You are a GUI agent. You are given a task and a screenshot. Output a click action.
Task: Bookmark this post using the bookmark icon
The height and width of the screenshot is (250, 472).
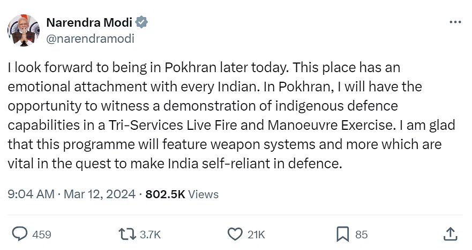click(x=343, y=234)
